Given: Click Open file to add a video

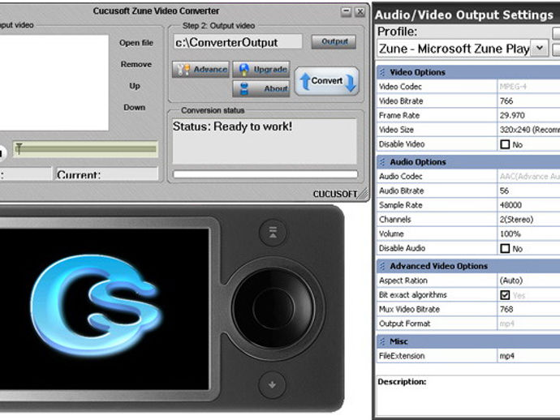Looking at the screenshot, I should (x=136, y=43).
